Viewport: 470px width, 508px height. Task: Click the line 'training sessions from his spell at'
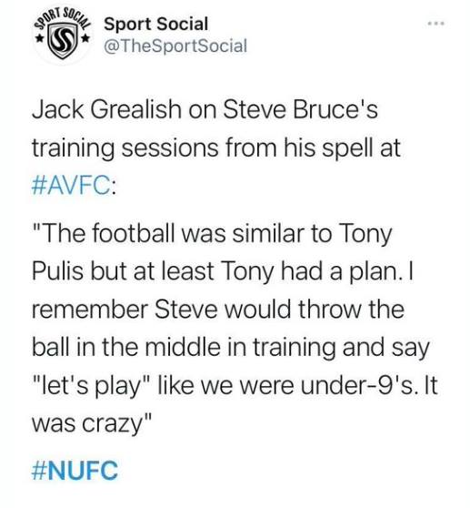(216, 148)
